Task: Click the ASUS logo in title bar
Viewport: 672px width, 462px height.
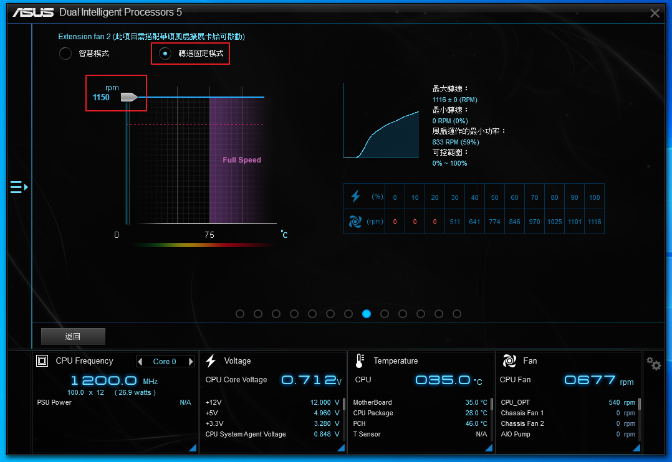Action: tap(33, 12)
